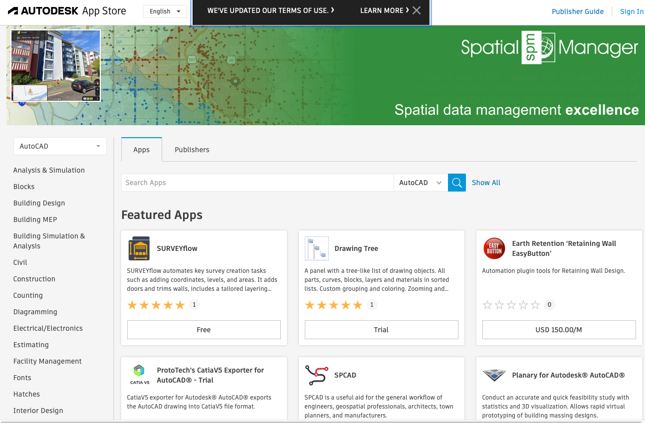Open the CATIA V5 exporter app icon
Screen dimensions: 645x423
(140, 375)
